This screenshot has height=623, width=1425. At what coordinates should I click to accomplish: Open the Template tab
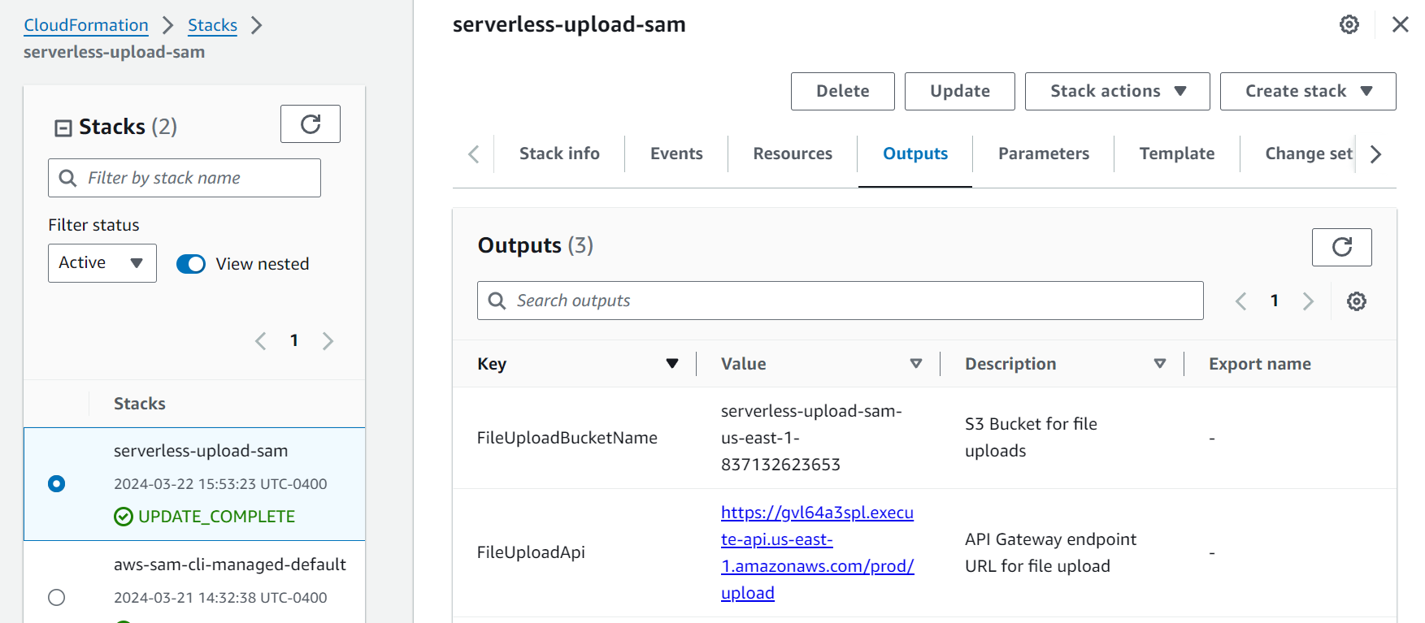(x=1177, y=154)
